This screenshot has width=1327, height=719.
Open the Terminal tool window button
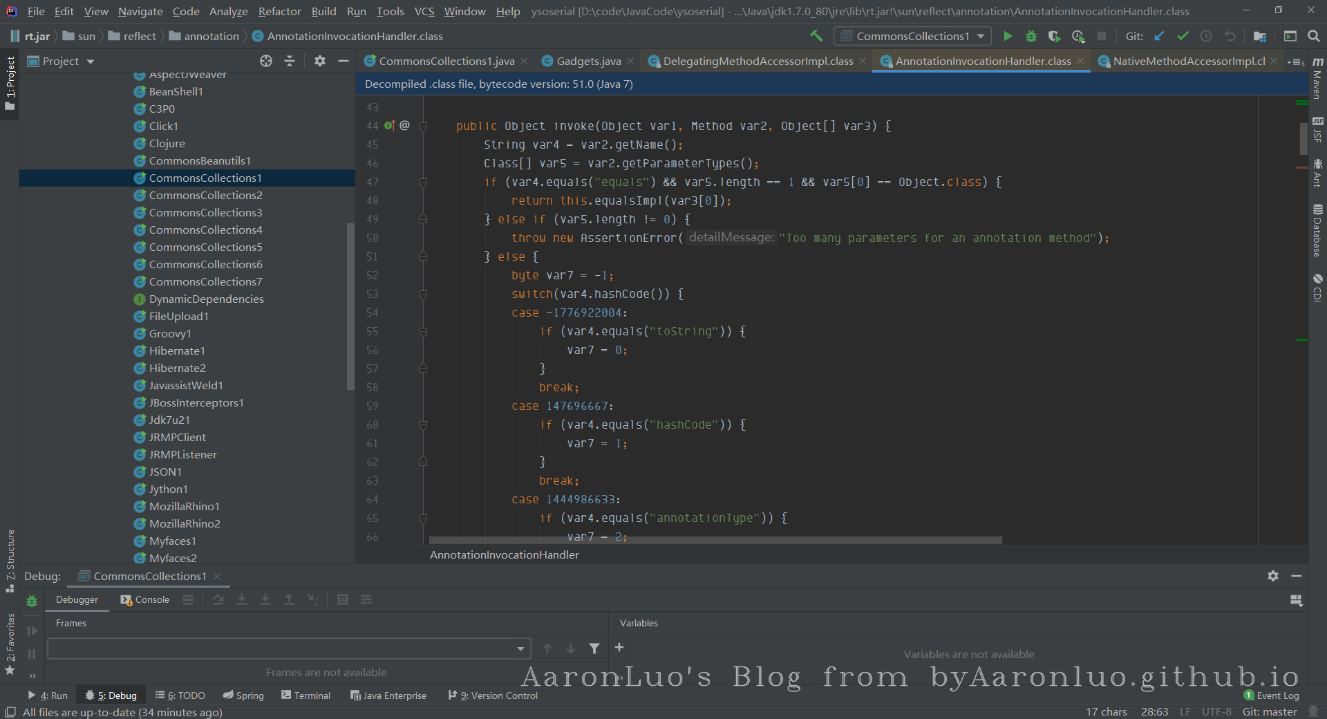(x=305, y=695)
